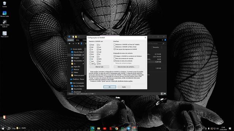Enable Adicionar o WinRAR no Menu Iniciar
This screenshot has width=234, height=131.
coord(114,47)
